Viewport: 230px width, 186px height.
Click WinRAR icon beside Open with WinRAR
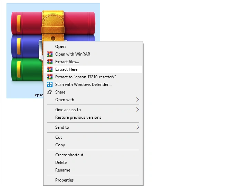pyautogui.click(x=50, y=54)
